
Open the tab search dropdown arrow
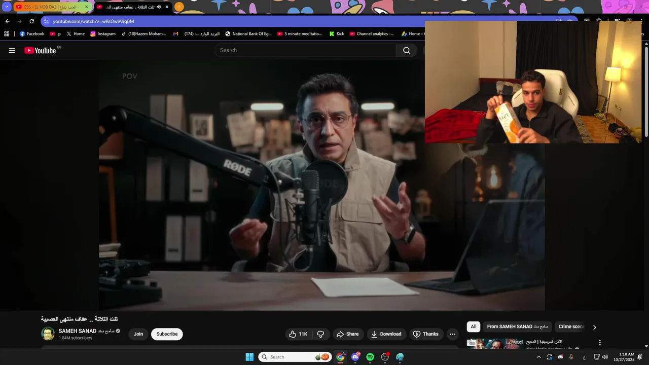point(7,7)
